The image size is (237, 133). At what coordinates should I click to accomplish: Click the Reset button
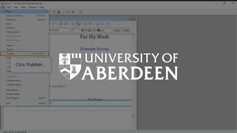[x=126, y=30]
